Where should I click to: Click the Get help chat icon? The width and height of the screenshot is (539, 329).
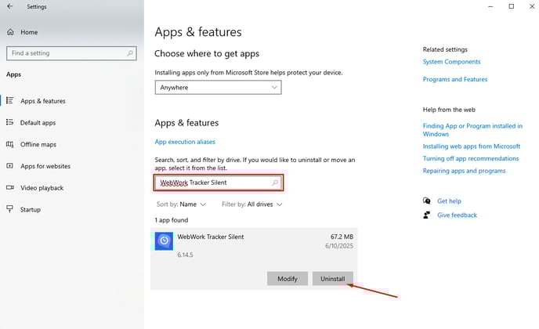point(427,201)
